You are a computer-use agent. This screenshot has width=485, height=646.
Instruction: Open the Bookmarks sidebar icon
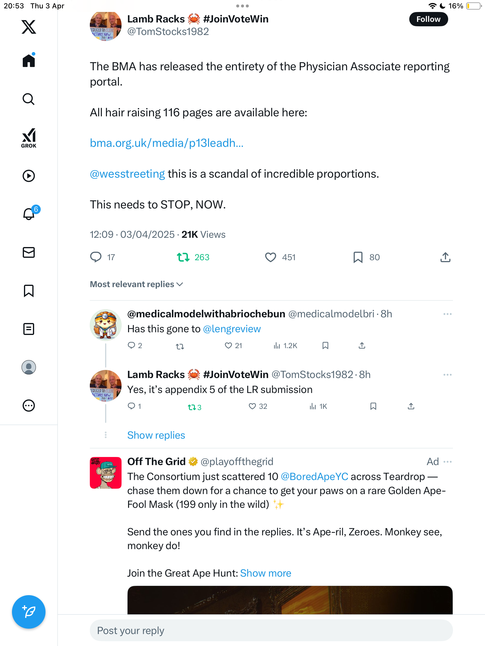pyautogui.click(x=29, y=291)
